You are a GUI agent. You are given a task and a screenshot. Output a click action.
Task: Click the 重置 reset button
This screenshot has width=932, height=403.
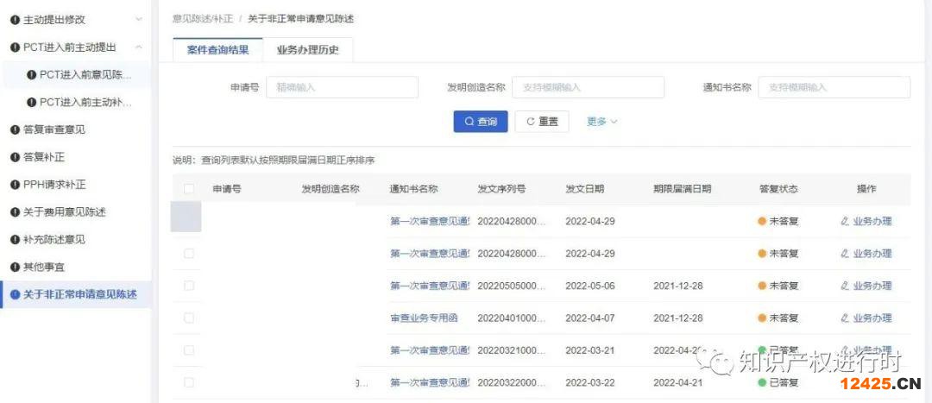(x=542, y=122)
